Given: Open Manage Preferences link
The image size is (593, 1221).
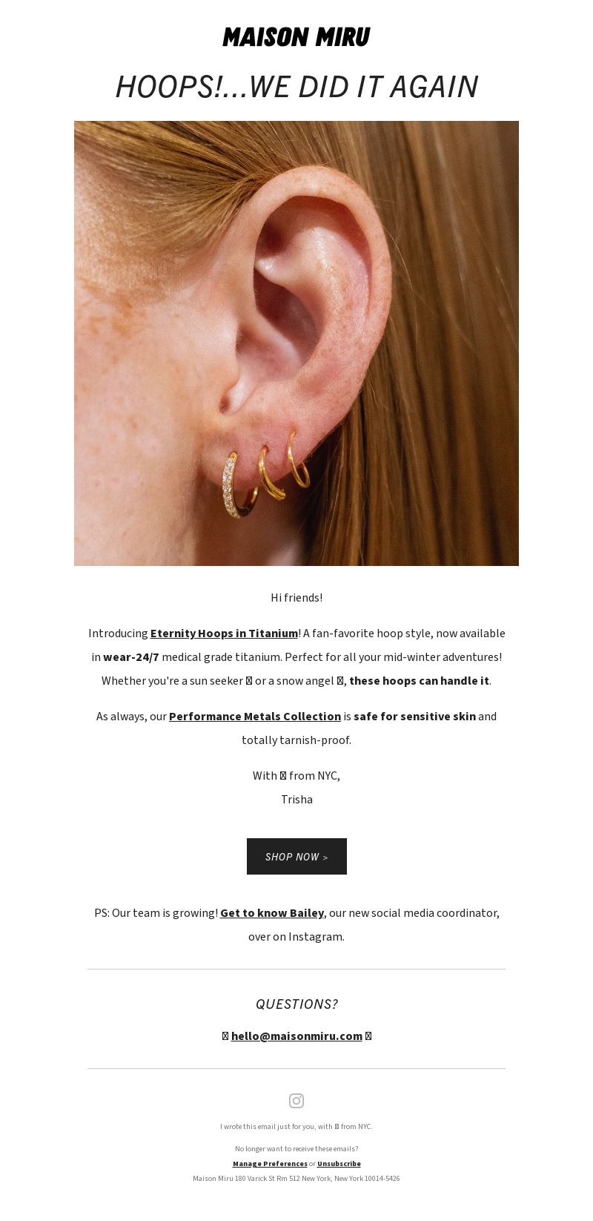Looking at the screenshot, I should (270, 1164).
